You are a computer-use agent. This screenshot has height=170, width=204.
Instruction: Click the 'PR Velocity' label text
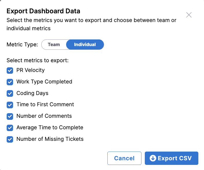pyautogui.click(x=30, y=70)
